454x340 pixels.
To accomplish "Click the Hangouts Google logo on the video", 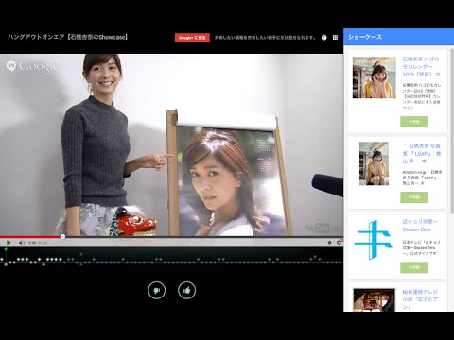I will tap(32, 66).
